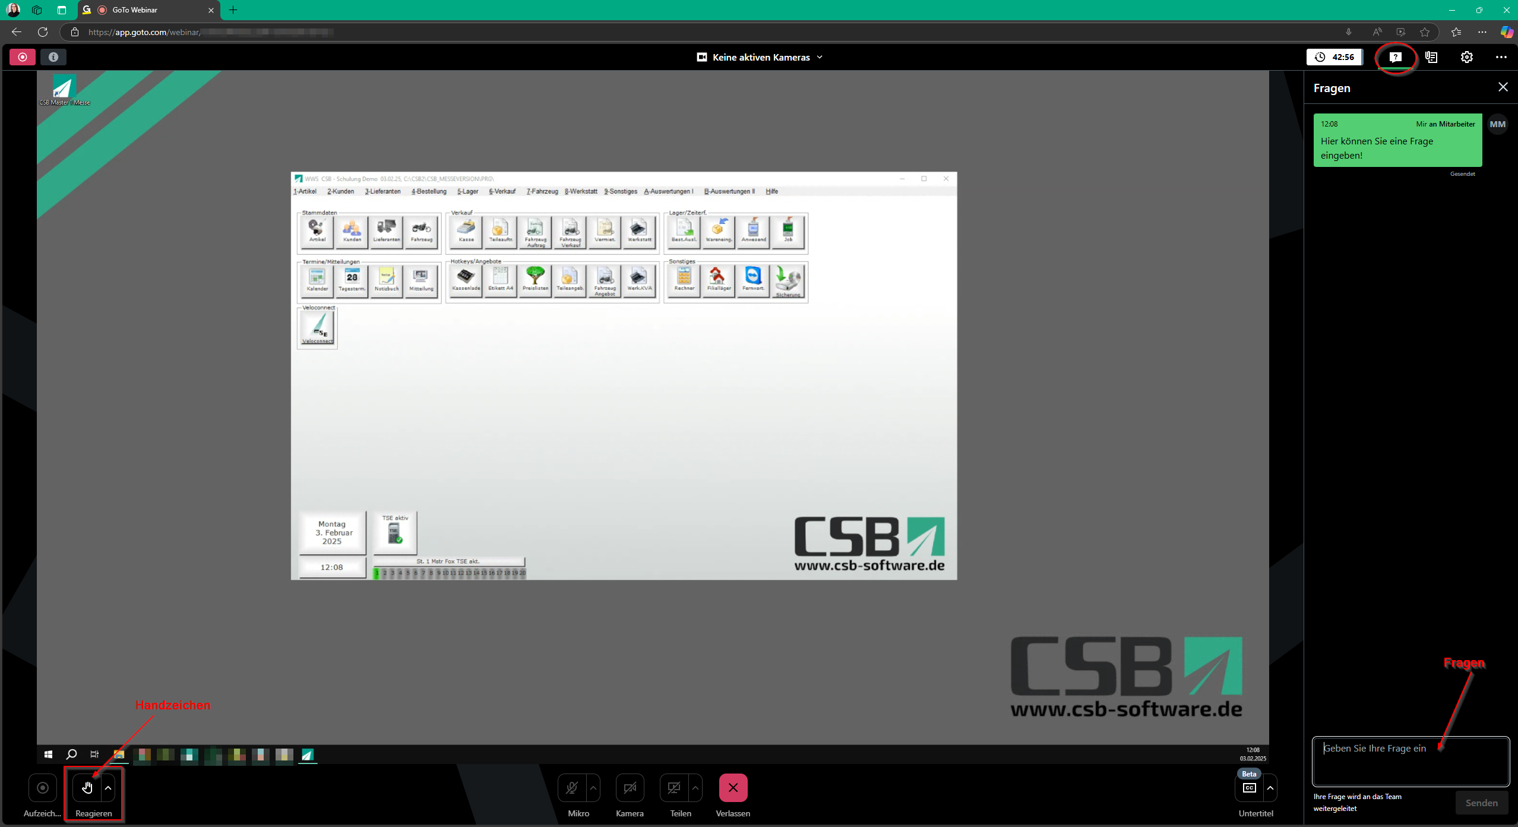Open Sicherung backup icon in CSB window
The height and width of the screenshot is (827, 1518).
[x=788, y=280]
